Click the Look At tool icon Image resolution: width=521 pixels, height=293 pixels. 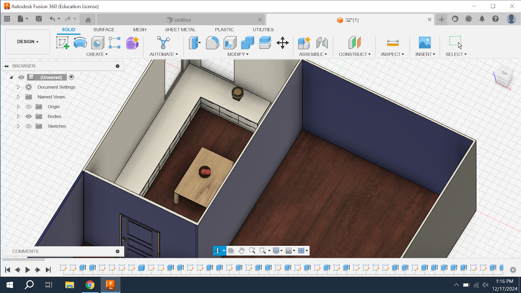[x=231, y=250]
